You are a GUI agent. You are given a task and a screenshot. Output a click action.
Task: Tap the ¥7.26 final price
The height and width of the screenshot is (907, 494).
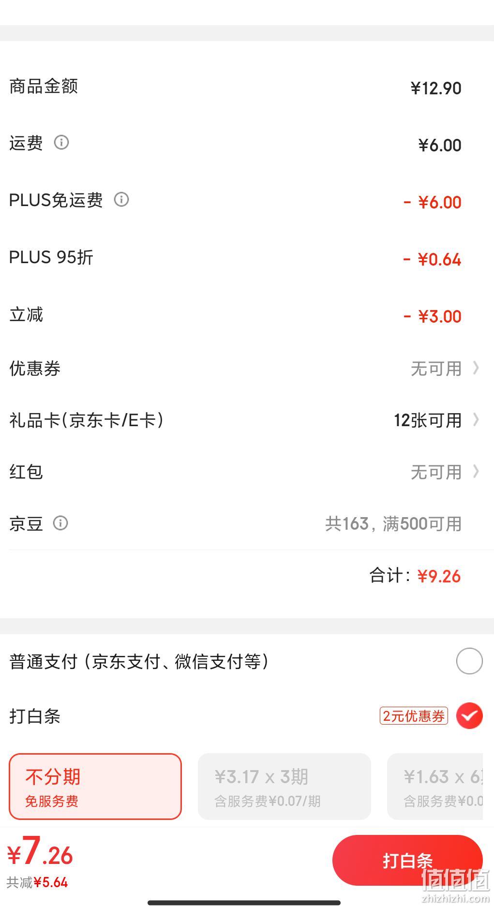coord(40,852)
